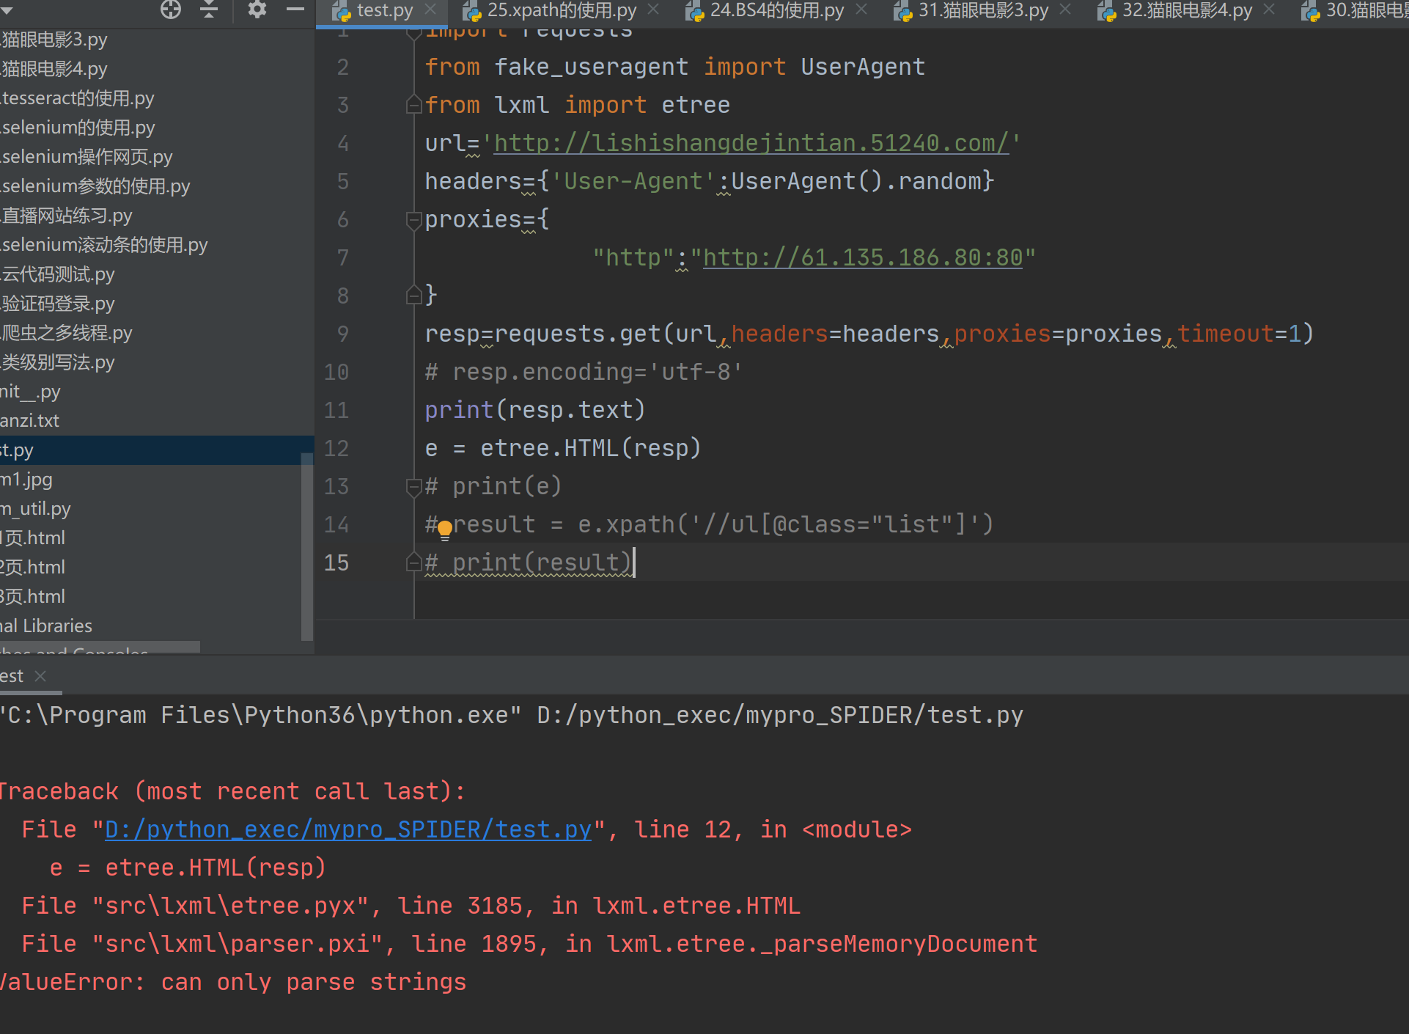This screenshot has height=1034, width=1409.
Task: Click Python file icon on 24.BS4 tab
Action: point(695,11)
